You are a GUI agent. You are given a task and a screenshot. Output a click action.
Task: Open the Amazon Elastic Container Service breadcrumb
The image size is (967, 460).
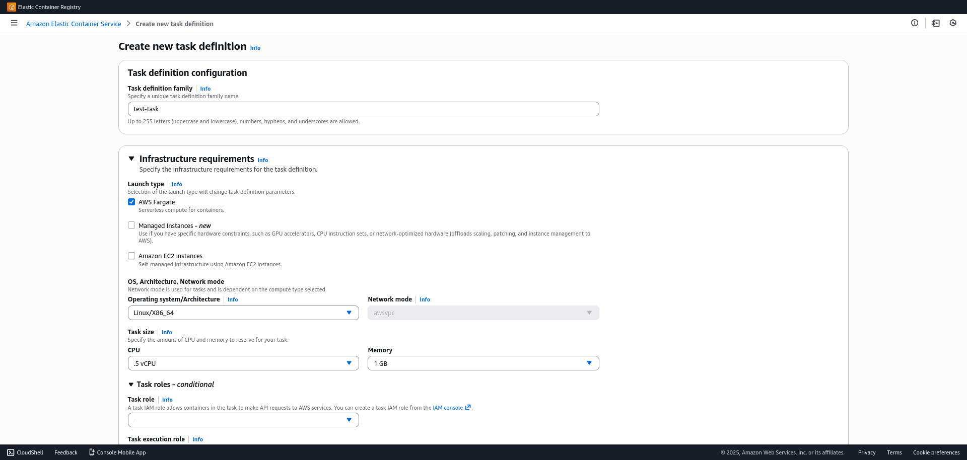coord(74,23)
